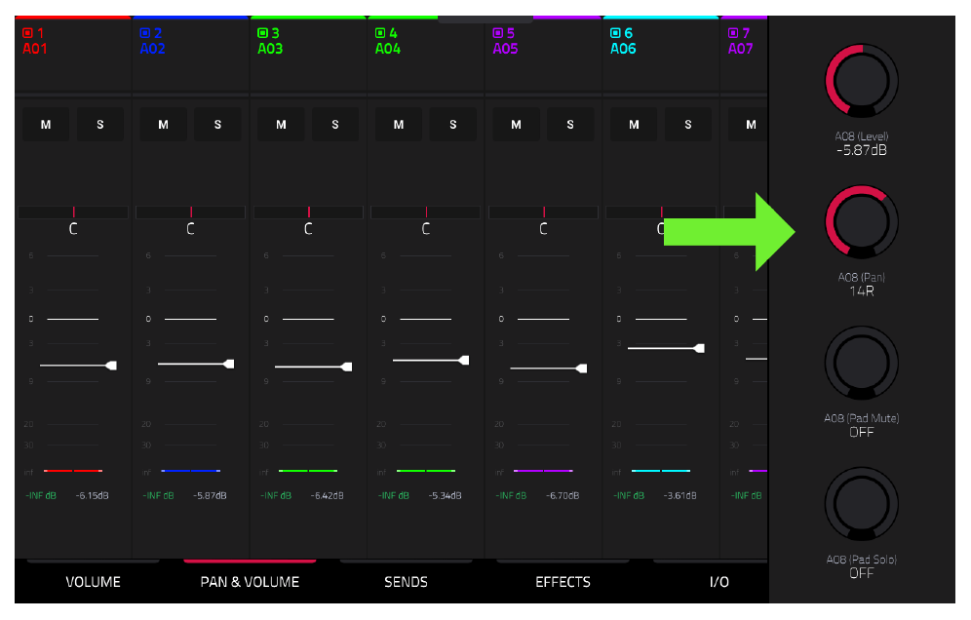Click the -6.15dB level value
This screenshot has height=620, width=971.
point(93,495)
